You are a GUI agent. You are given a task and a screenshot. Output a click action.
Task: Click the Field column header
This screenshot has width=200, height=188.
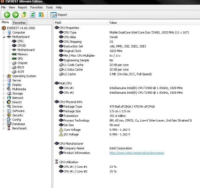coord(80,23)
